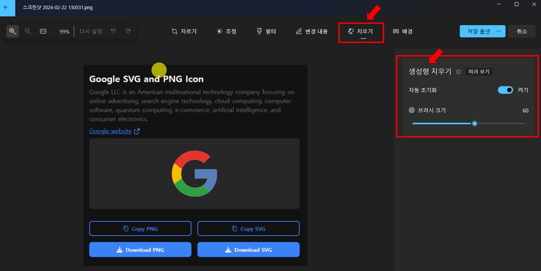Click the brush size value 60
541x271 pixels.
(x=525, y=111)
